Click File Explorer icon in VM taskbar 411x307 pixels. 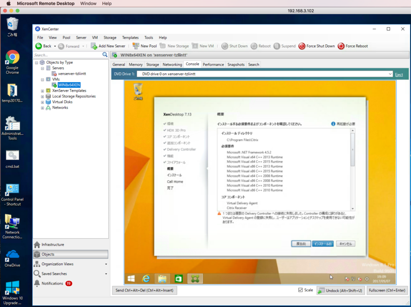pos(162,279)
